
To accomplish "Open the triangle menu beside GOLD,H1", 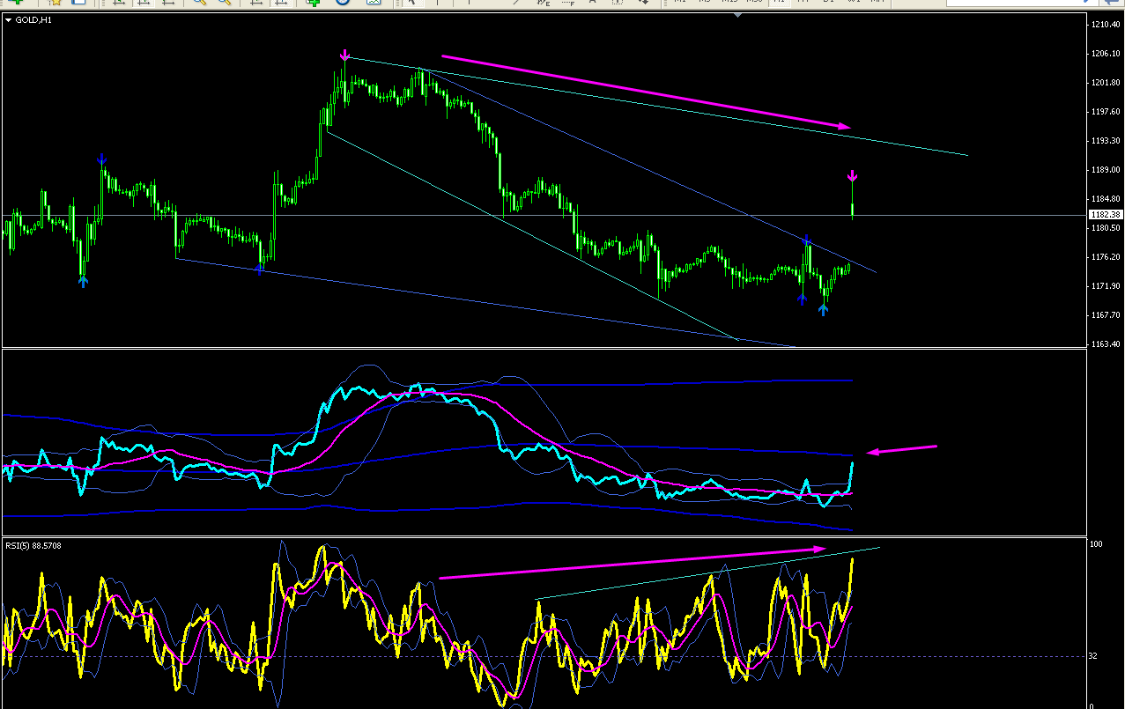I will 9,19.
